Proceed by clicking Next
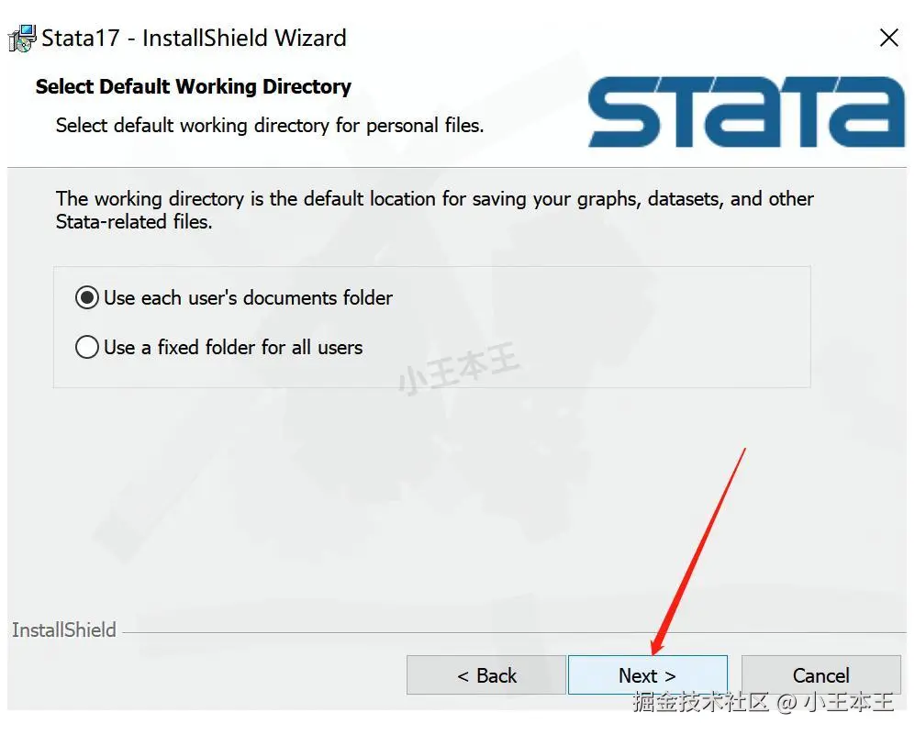 click(648, 675)
